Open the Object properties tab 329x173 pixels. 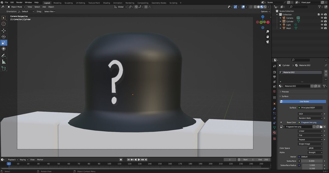pos(274,104)
